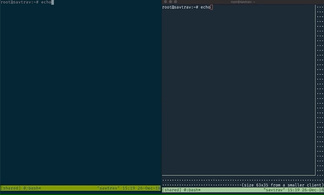Click the size 63x35 smaller client message
This screenshot has width=324, height=195.
(x=282, y=185)
